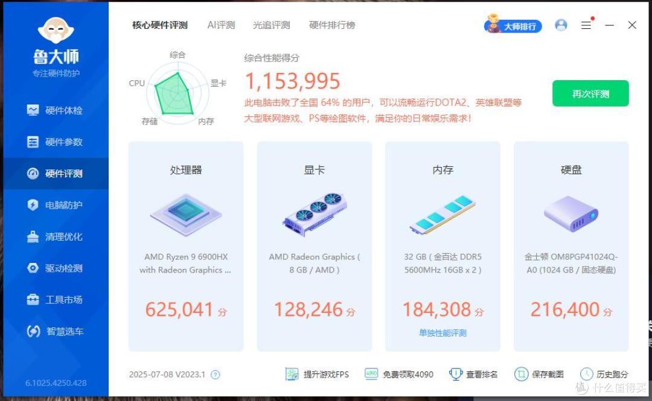Screen dimensions: 652x401
Task: Open 清理优化 in the sidebar
Action: [x=56, y=236]
